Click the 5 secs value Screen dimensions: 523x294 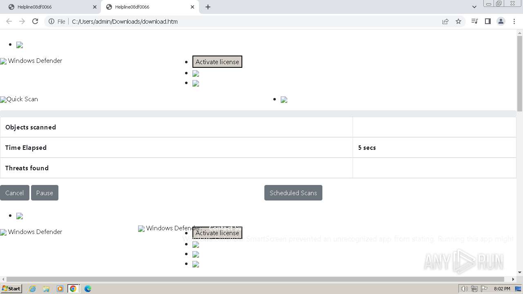point(367,147)
